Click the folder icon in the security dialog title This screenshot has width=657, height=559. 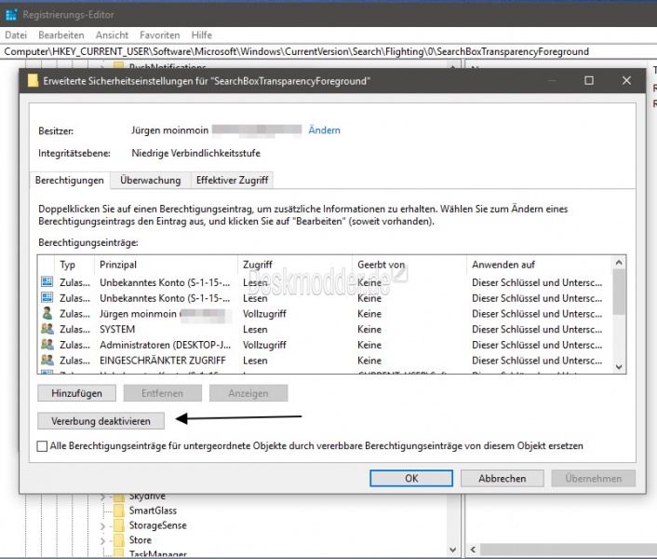pyautogui.click(x=33, y=80)
